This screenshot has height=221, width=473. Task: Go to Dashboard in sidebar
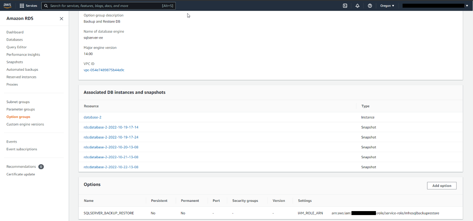[15, 32]
